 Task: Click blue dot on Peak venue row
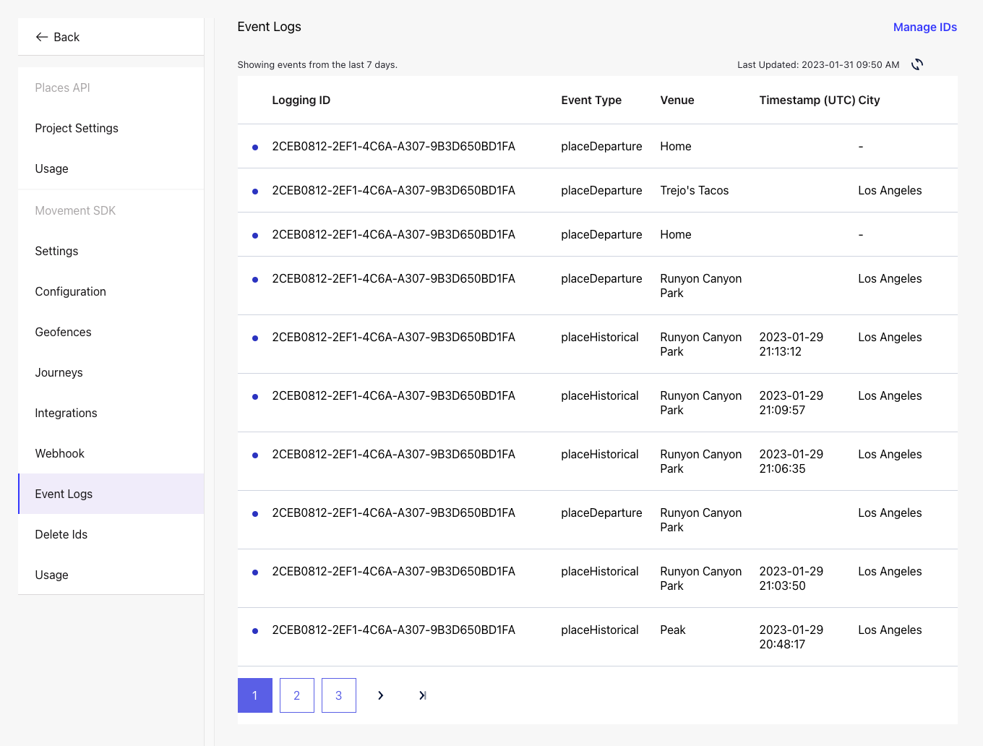[255, 631]
